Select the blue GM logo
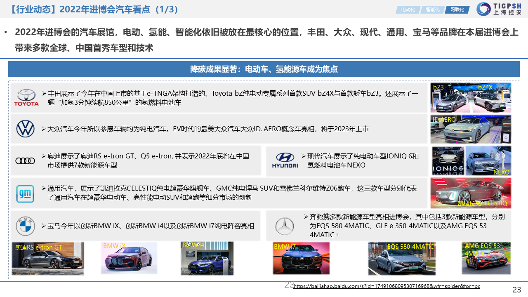This screenshot has height=297, width=528. [25, 194]
